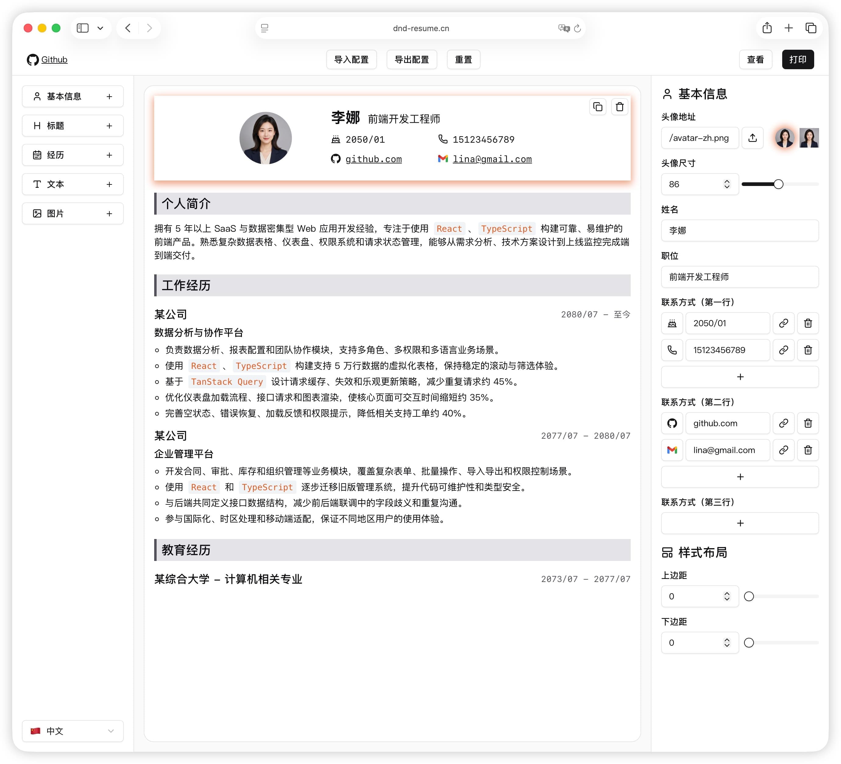The height and width of the screenshot is (764, 841).
Task: Toggle link for lina@gmail.com contact
Action: pos(783,450)
